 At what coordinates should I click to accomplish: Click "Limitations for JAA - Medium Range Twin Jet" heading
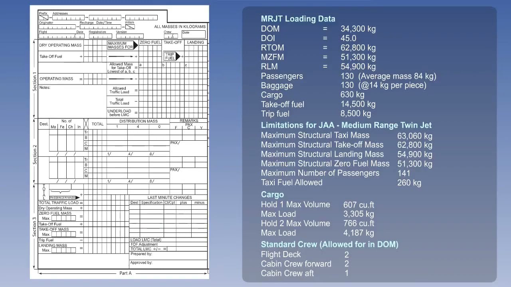(x=346, y=125)
